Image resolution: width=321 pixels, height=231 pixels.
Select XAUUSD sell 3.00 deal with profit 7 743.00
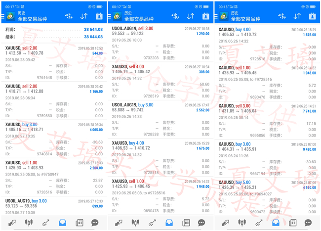(x=267, y=121)
